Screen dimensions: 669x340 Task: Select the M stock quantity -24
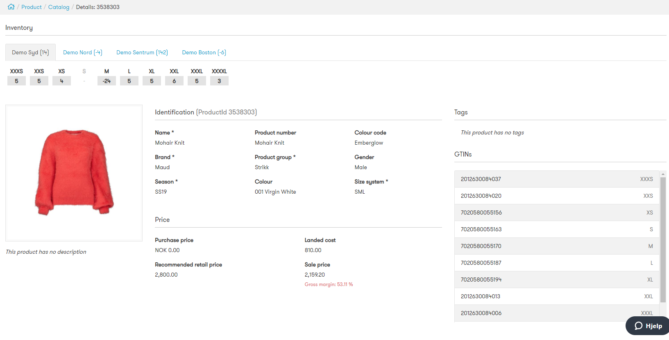pyautogui.click(x=107, y=81)
